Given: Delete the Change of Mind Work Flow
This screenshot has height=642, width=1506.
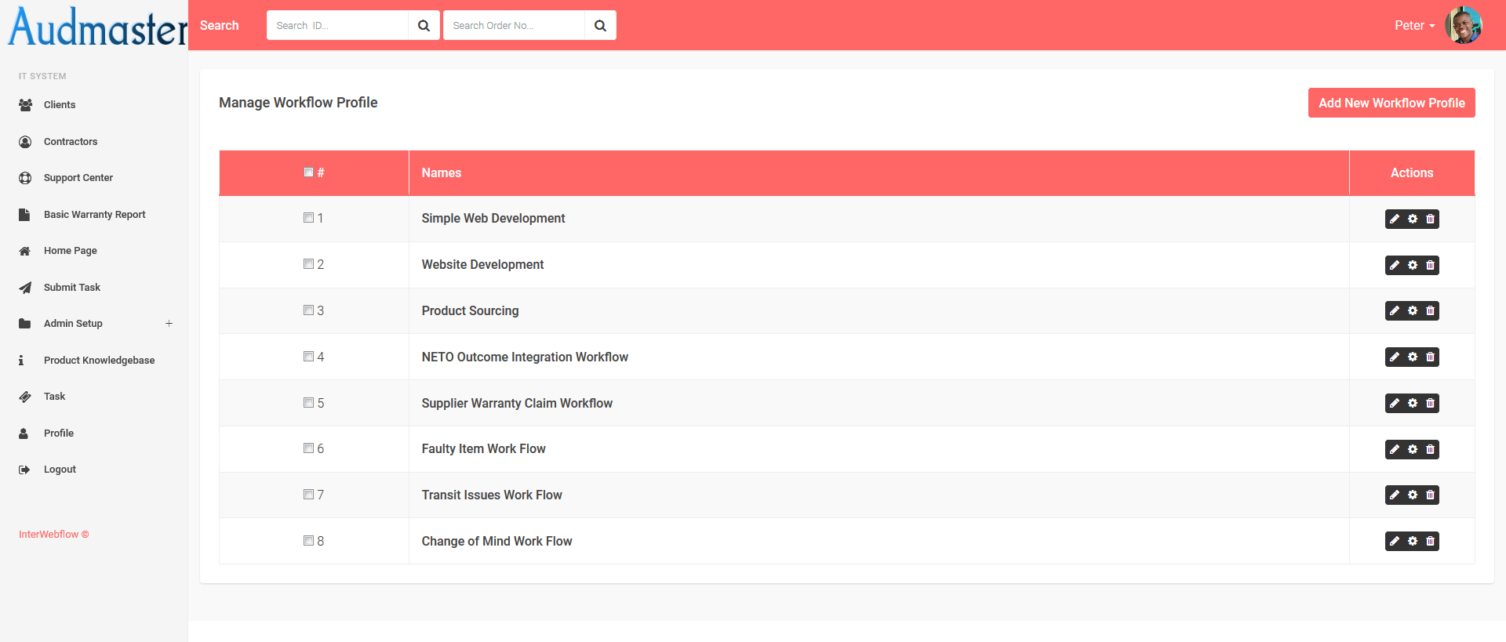Looking at the screenshot, I should [1430, 542].
